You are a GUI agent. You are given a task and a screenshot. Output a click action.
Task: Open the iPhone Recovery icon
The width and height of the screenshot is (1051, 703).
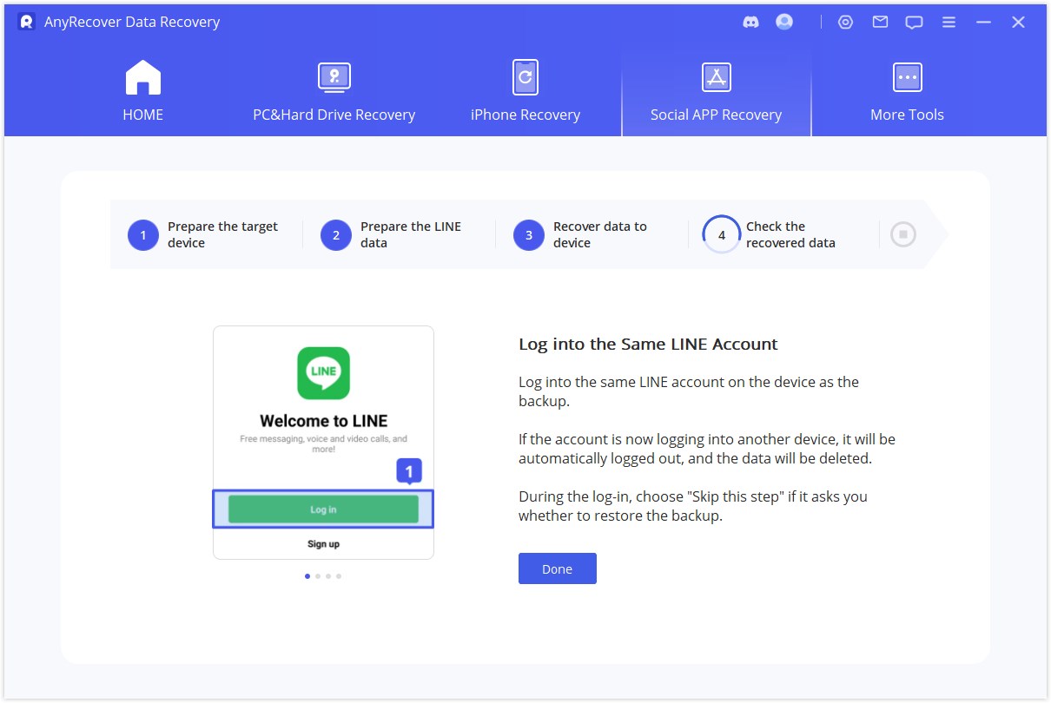(525, 76)
